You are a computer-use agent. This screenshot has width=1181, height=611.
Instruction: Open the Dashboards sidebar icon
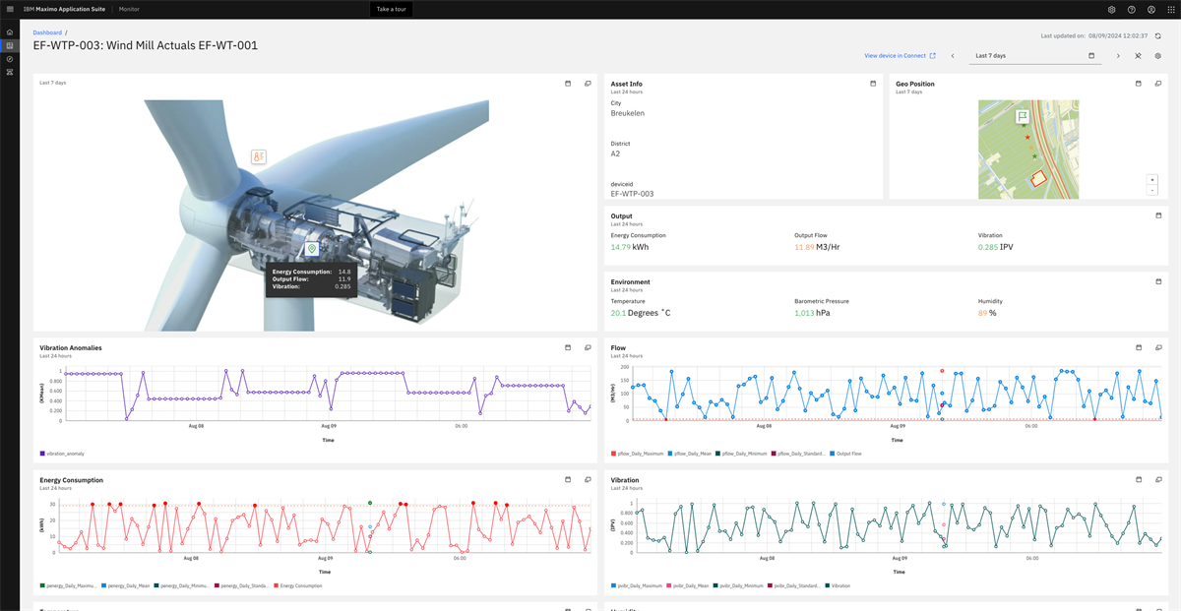[x=10, y=45]
